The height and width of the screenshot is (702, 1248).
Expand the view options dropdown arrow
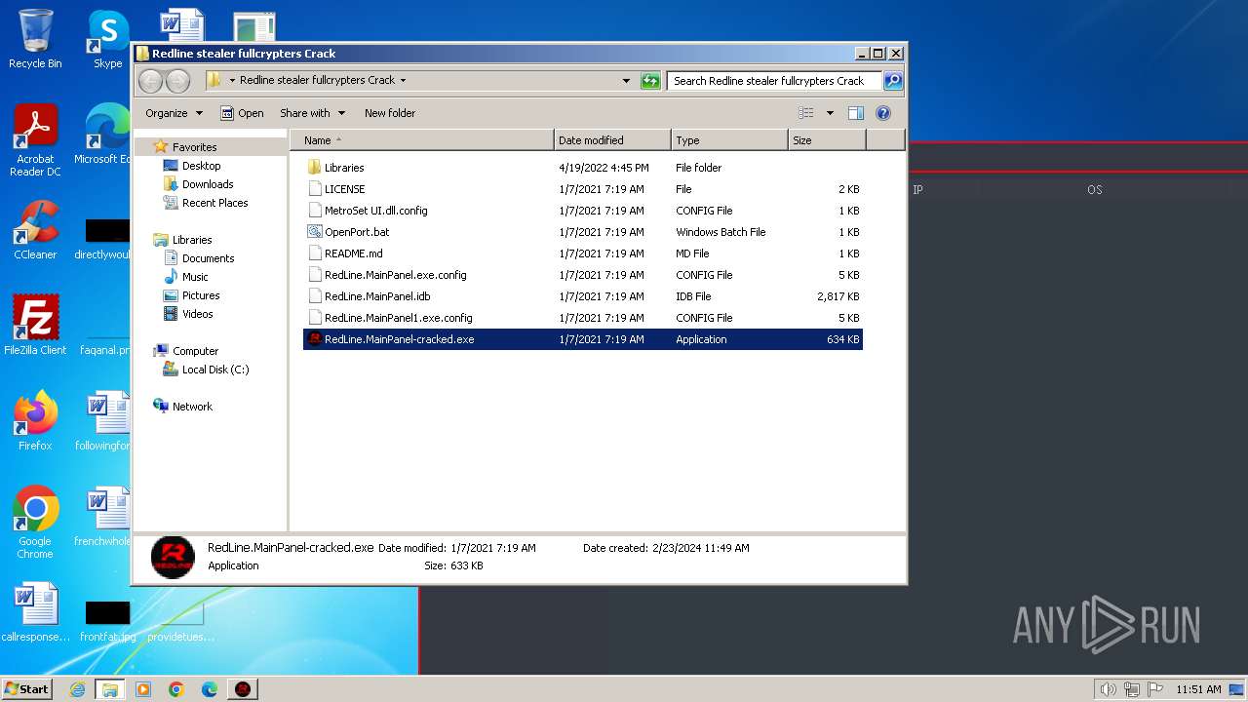coord(830,113)
